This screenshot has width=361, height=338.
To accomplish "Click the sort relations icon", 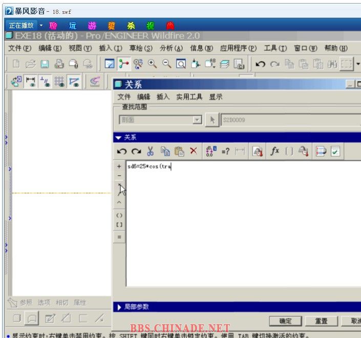I will coord(321,152).
